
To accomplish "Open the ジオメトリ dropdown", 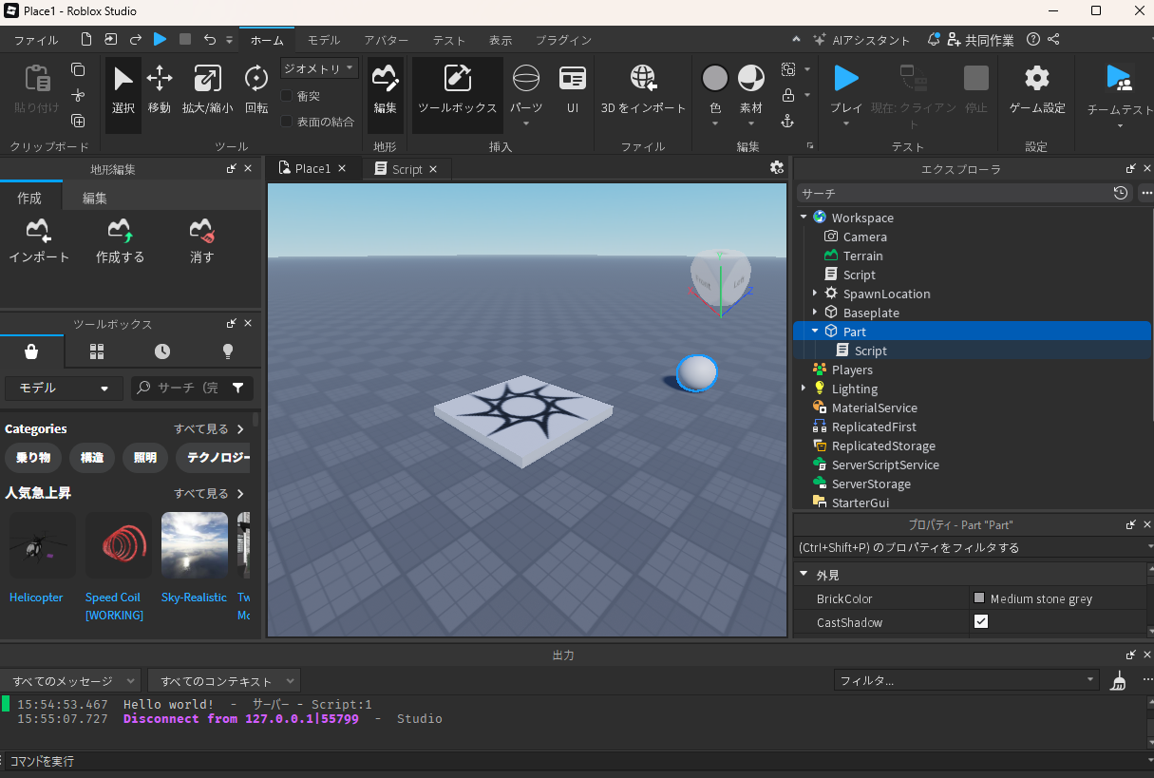I will click(319, 68).
